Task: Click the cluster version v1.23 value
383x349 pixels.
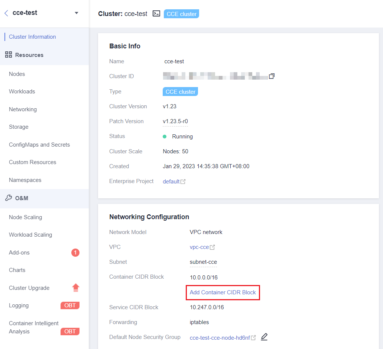Action: (169, 106)
